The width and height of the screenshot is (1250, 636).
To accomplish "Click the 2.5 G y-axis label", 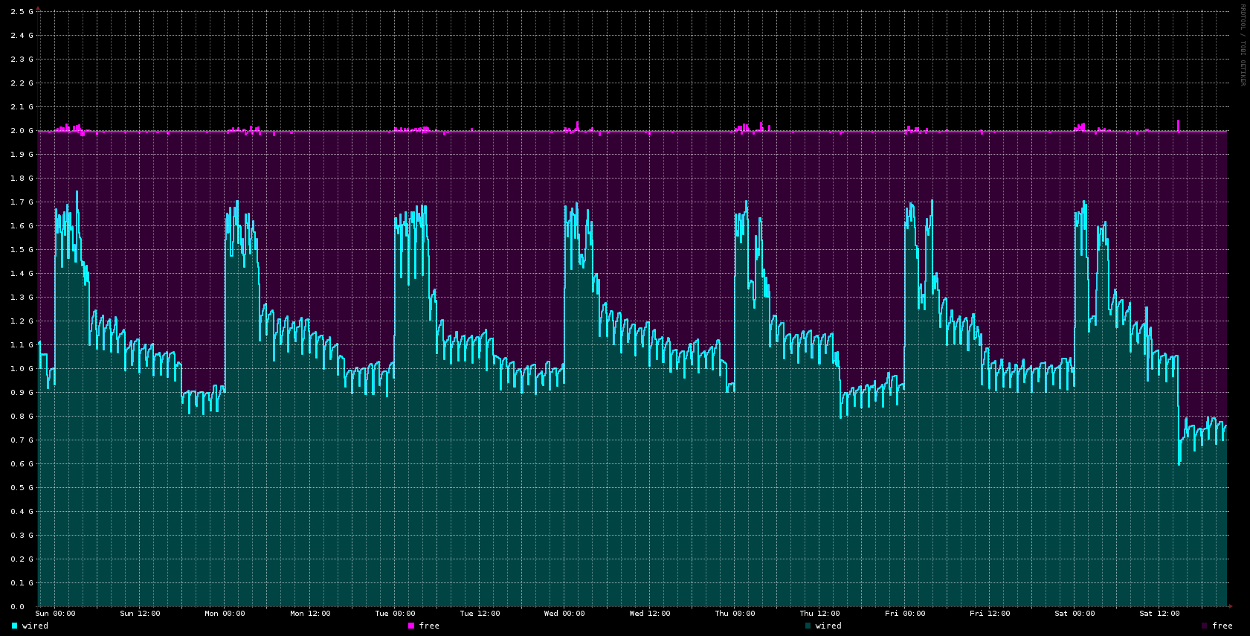I will (22, 12).
